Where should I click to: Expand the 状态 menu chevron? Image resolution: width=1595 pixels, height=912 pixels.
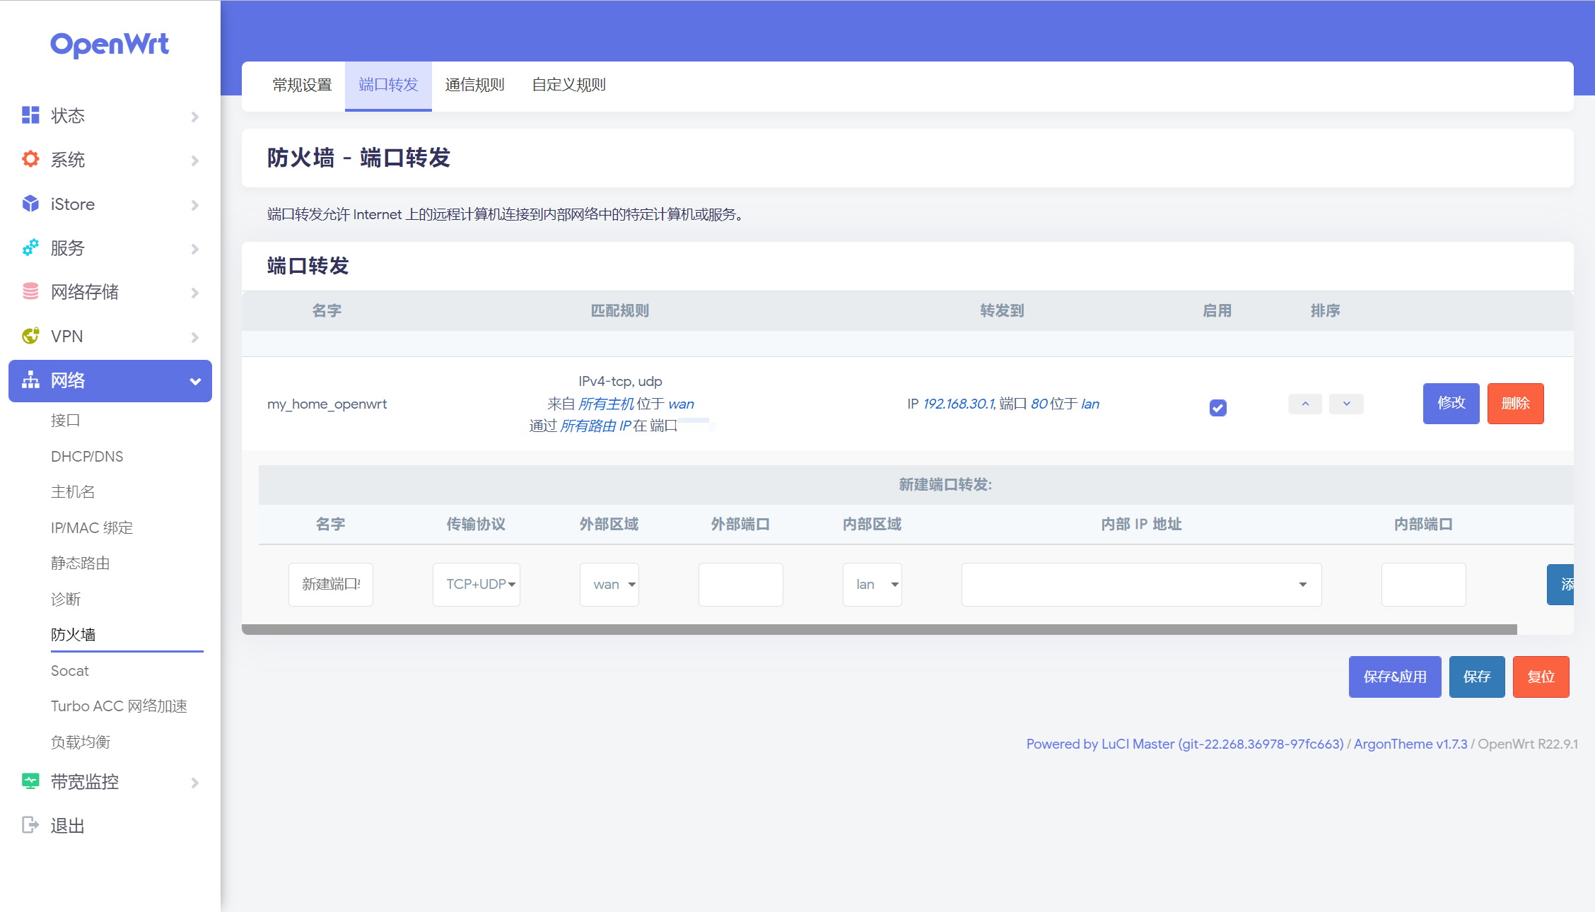[195, 117]
